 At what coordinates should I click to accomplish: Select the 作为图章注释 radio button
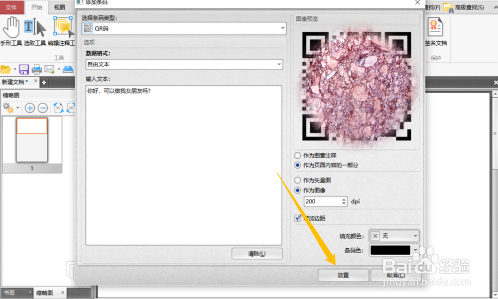click(x=298, y=155)
